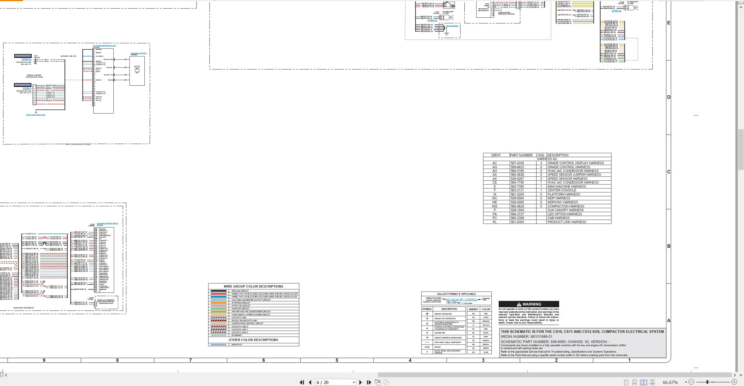Image resolution: width=744 pixels, height=386 pixels.
Task: Open the CONN 9 link
Action: coord(27,88)
